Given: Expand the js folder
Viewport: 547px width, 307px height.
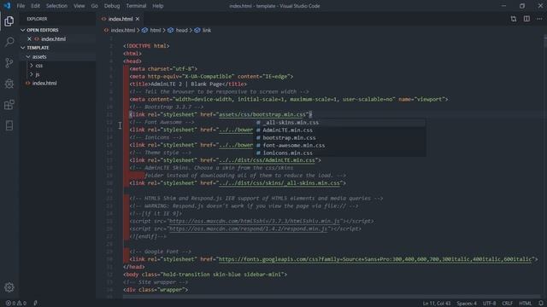Looking at the screenshot, I should point(32,74).
